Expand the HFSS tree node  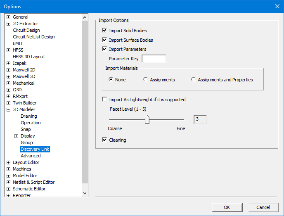(9, 50)
